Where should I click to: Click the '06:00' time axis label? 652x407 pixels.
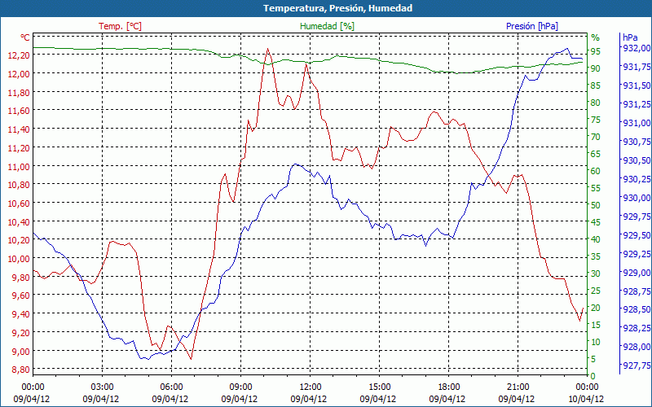[171, 387]
